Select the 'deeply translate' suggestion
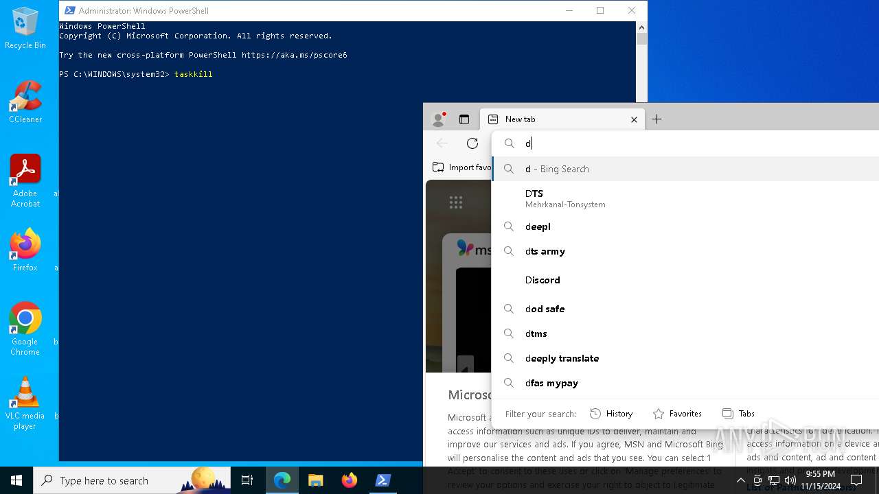 (685, 358)
